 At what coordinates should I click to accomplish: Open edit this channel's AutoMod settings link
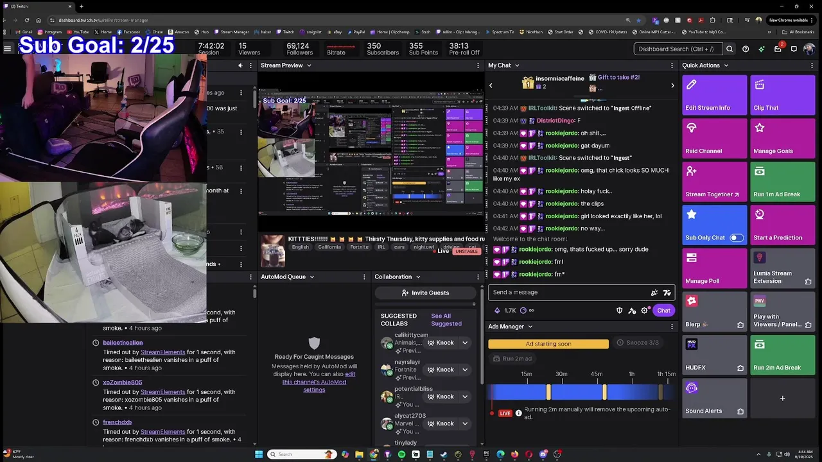[317, 382]
